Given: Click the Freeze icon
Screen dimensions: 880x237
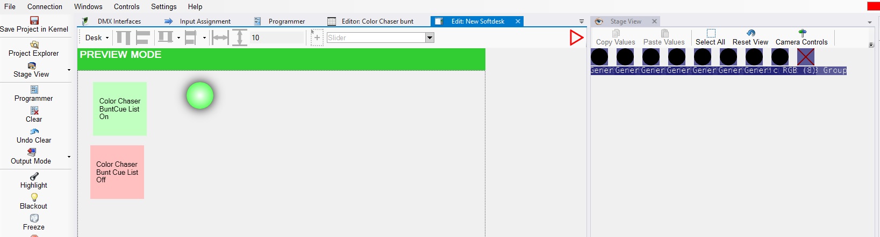Looking at the screenshot, I should click(x=34, y=218).
